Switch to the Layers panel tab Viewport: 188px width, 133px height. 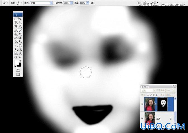tap(144, 87)
